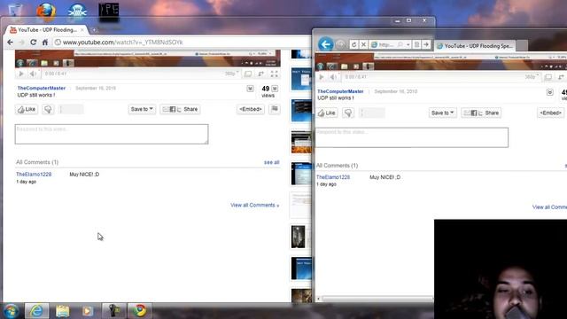Open Chrome's home page button
The image size is (567, 319).
(45, 43)
